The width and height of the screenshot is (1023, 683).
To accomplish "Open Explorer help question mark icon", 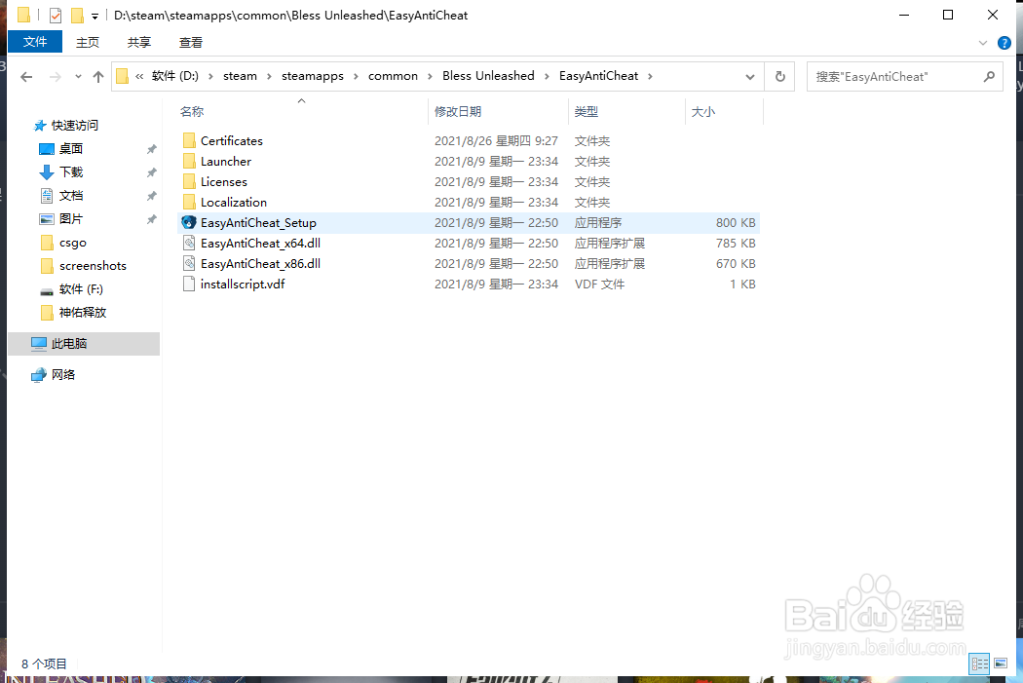I will tap(1004, 43).
